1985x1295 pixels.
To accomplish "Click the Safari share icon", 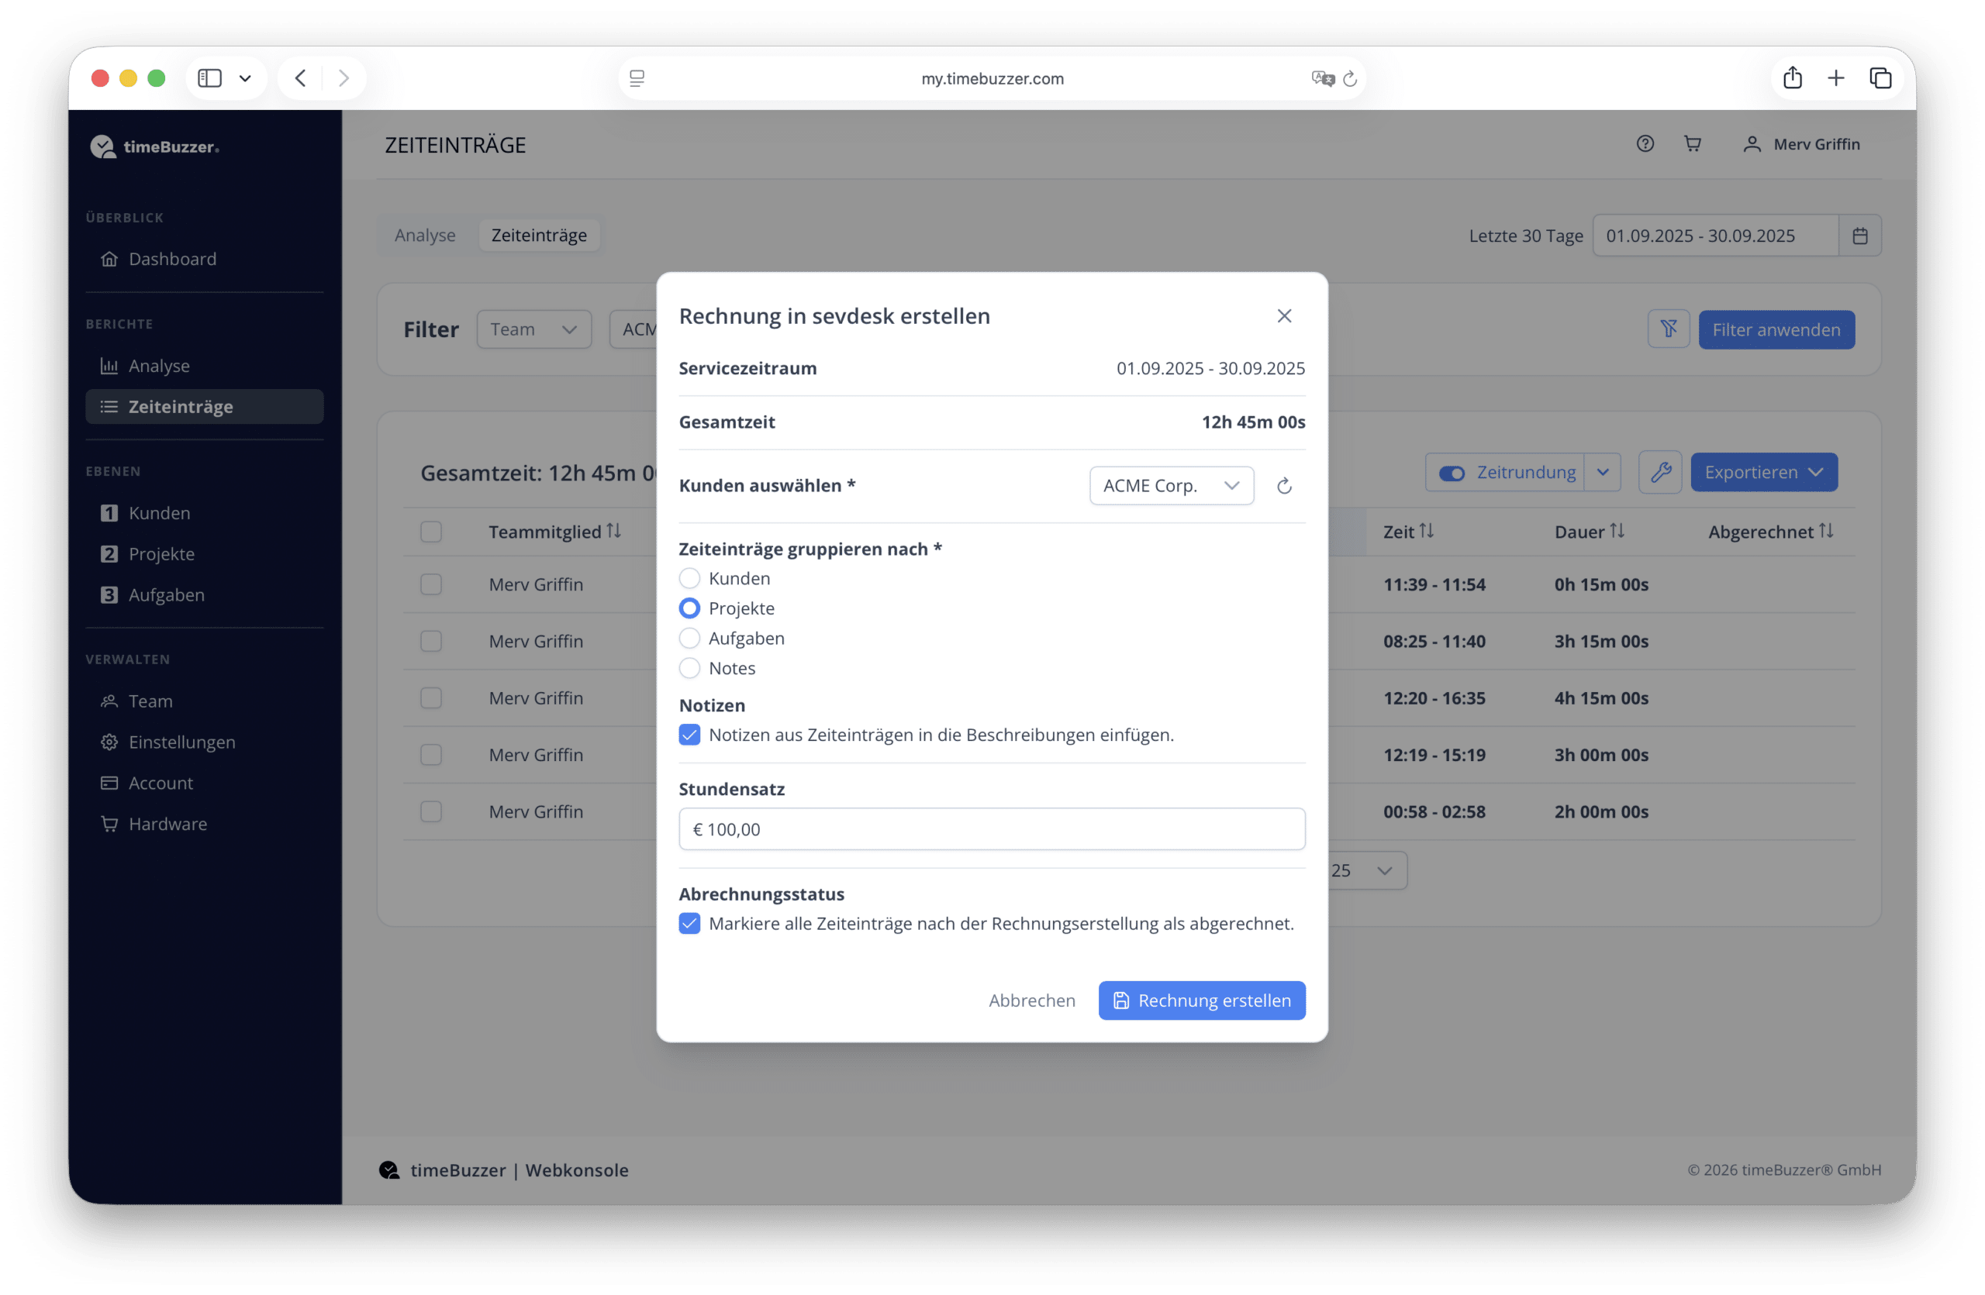I will point(1793,78).
